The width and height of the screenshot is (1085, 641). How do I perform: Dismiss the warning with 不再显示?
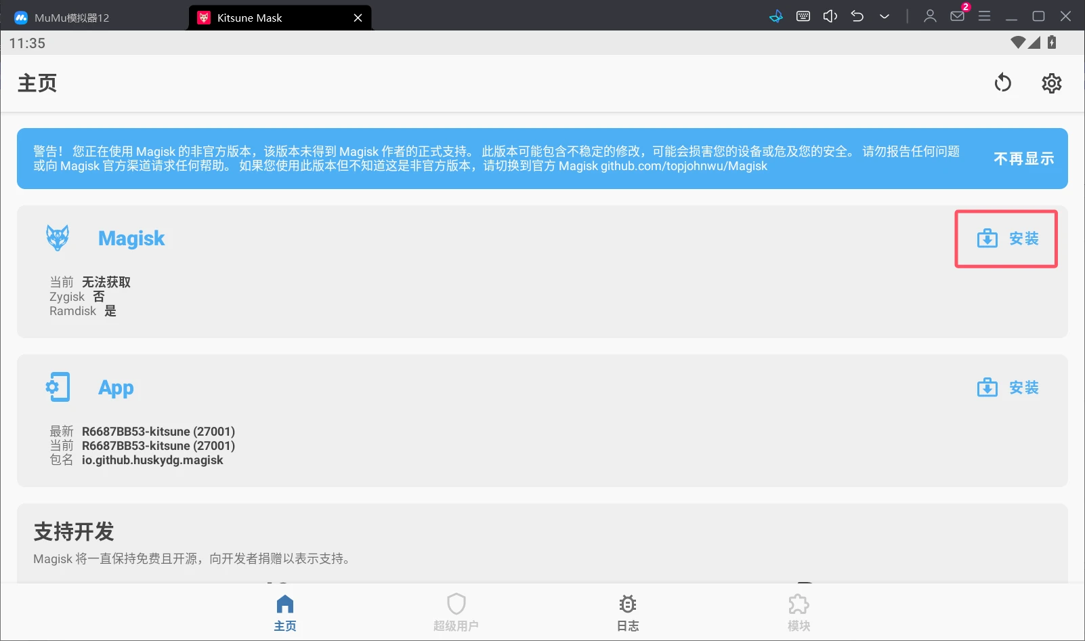(1023, 159)
